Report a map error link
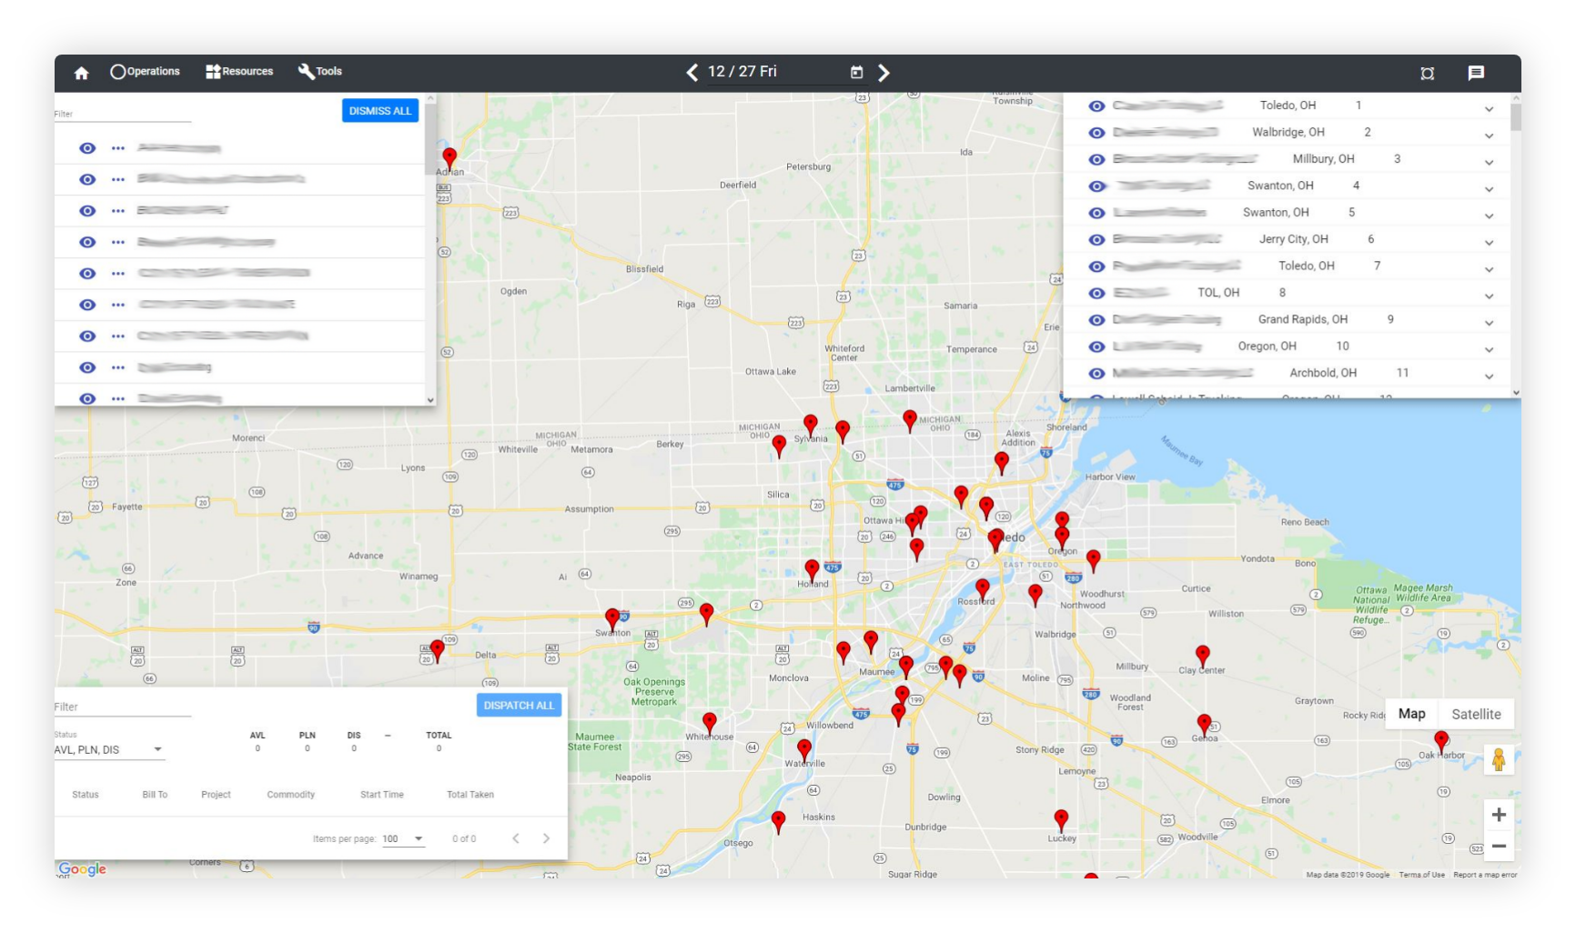The width and height of the screenshot is (1576, 933). coord(1485,875)
